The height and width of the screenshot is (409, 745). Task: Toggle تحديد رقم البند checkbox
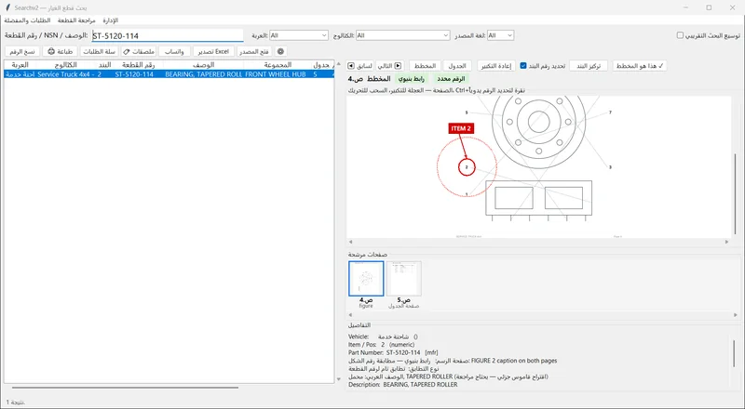tap(523, 65)
